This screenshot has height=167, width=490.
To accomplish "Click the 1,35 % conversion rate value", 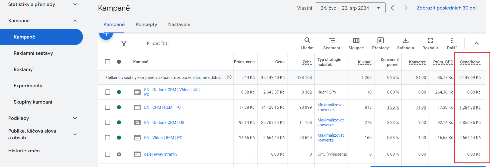I will (393, 107).
